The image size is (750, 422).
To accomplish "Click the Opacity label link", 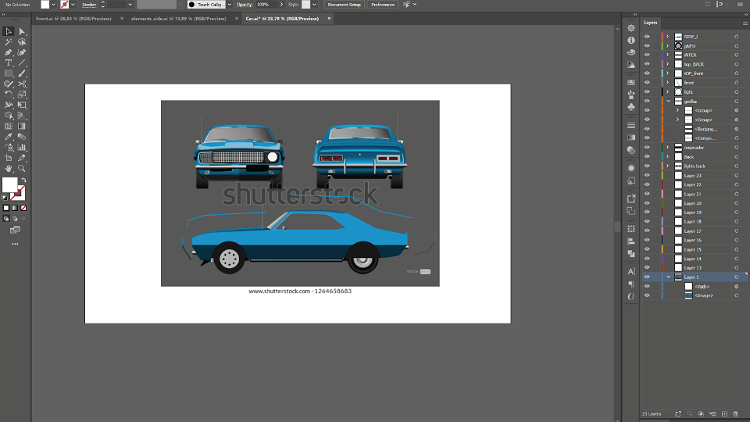I will click(245, 5).
